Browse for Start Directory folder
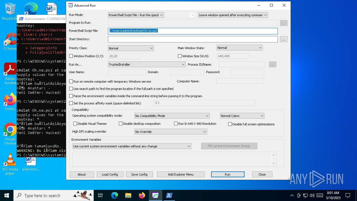 click(x=283, y=39)
